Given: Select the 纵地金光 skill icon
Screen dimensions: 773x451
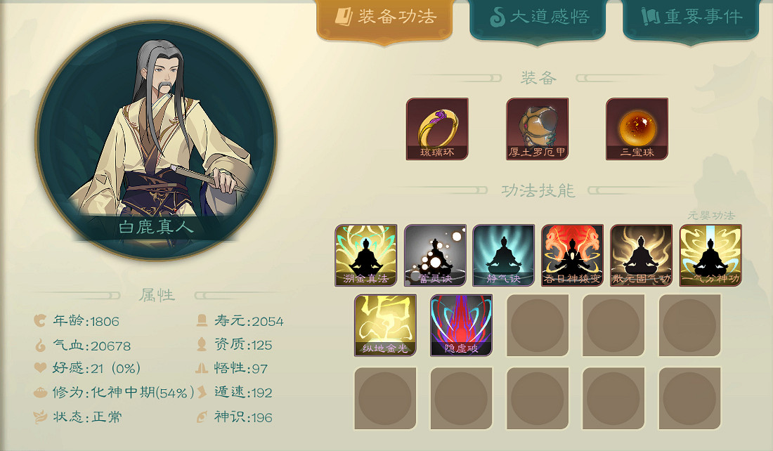Looking at the screenshot, I should click(x=385, y=325).
